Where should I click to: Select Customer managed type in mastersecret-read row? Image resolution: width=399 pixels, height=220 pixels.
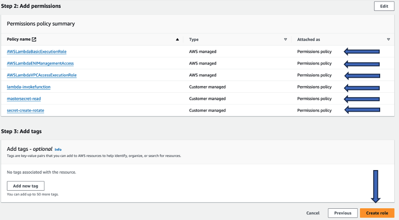(x=207, y=98)
